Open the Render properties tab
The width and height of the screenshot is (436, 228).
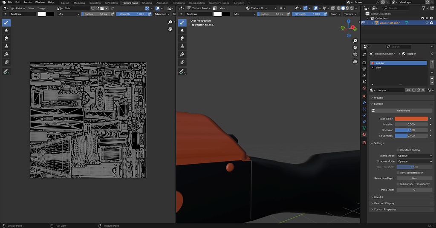coord(364,63)
